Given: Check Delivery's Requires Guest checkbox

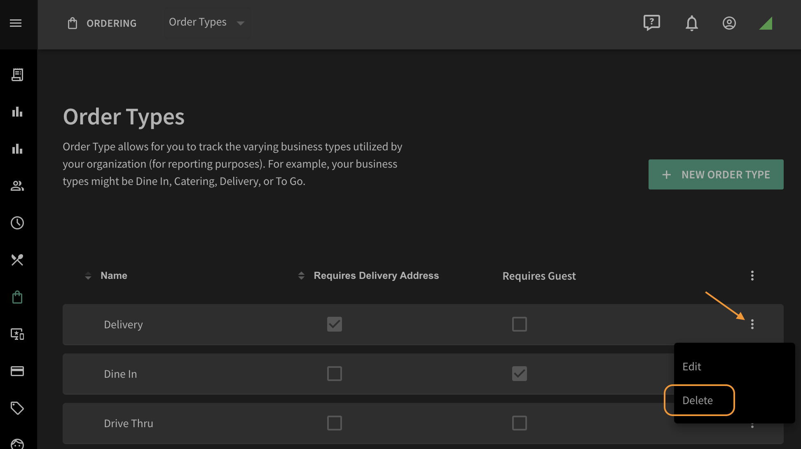Looking at the screenshot, I should [520, 324].
